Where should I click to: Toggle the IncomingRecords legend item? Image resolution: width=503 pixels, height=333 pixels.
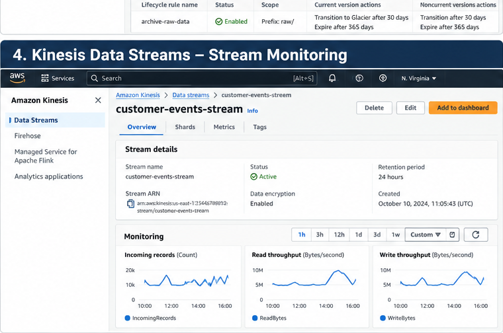tap(150, 318)
